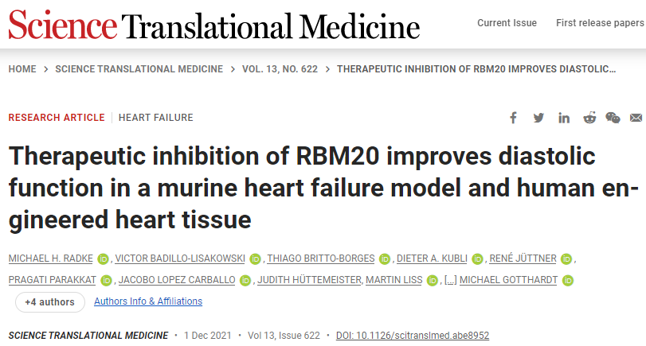646x346 pixels.
Task: Click the Home breadcrumb
Action: click(22, 69)
